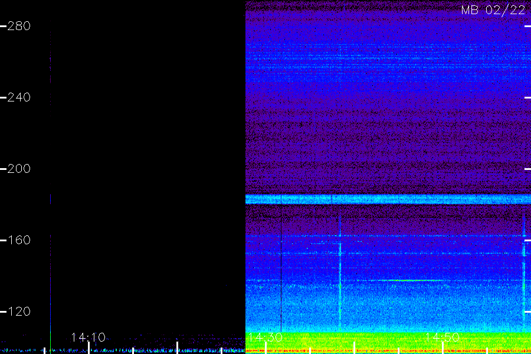Click the 14:10 time label

pos(88,337)
